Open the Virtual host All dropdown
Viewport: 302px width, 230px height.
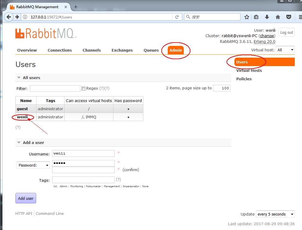285,50
